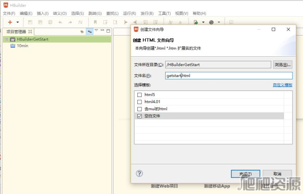Select the 10min folder in project tree
This screenshot has height=194, width=303.
point(23,46)
